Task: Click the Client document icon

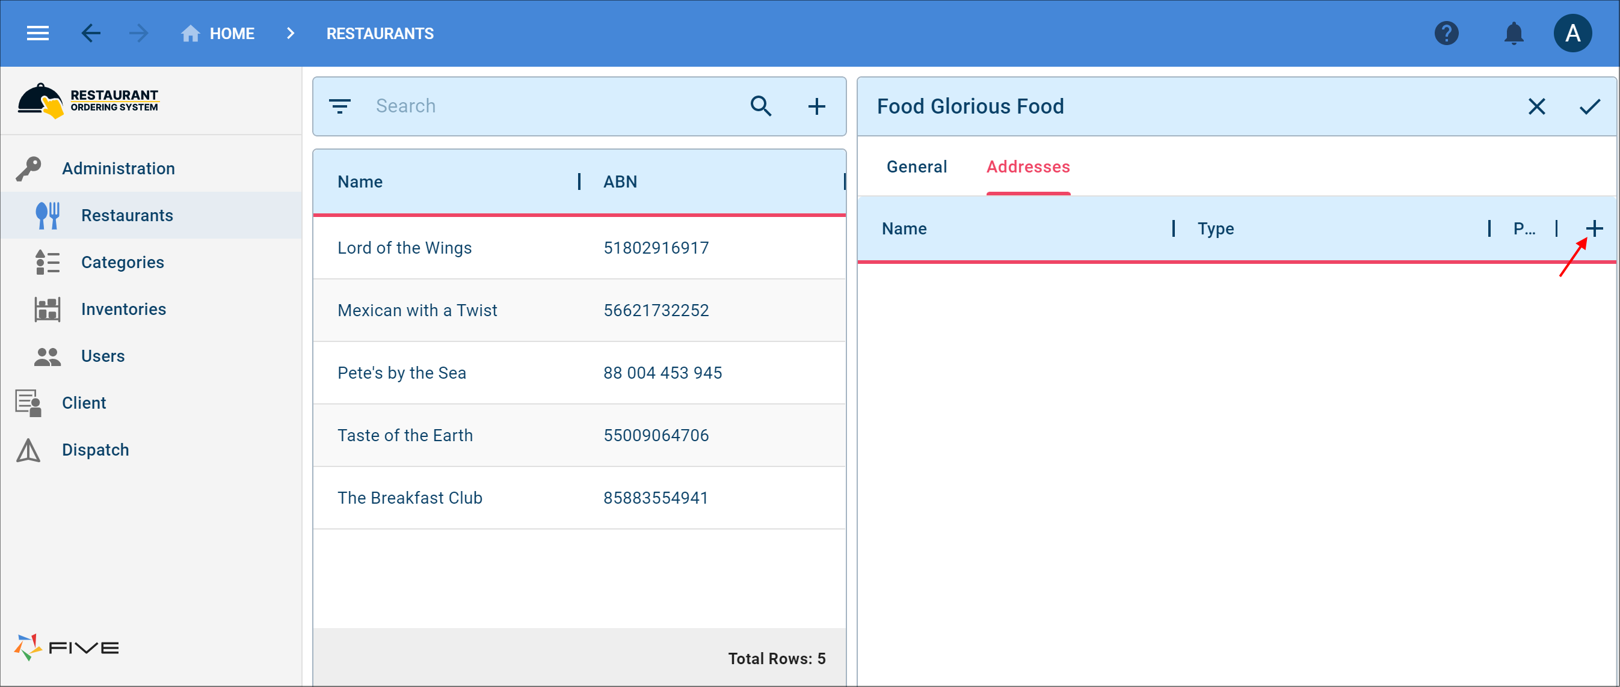Action: [x=29, y=403]
